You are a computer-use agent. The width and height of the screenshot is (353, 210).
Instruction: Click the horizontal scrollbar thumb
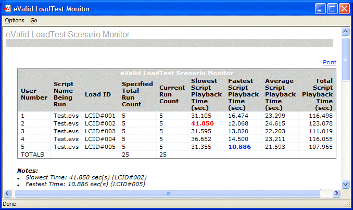(168, 193)
